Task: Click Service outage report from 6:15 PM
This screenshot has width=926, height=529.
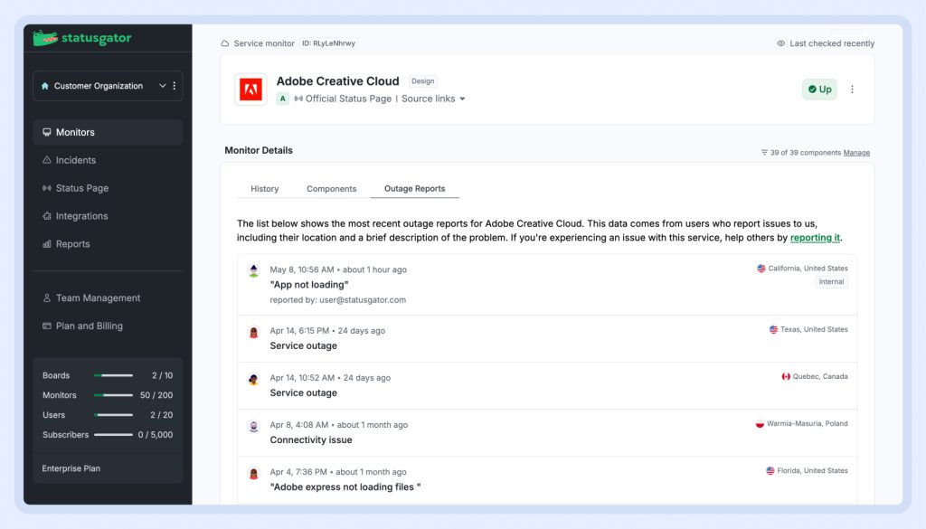Action: point(304,346)
